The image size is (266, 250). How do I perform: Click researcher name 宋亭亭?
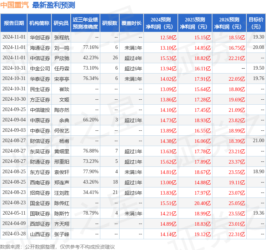click(62, 79)
